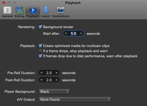Select the Pre-Roll Duration 2.0 value
This screenshot has height=106, width=147.
coord(49,73)
